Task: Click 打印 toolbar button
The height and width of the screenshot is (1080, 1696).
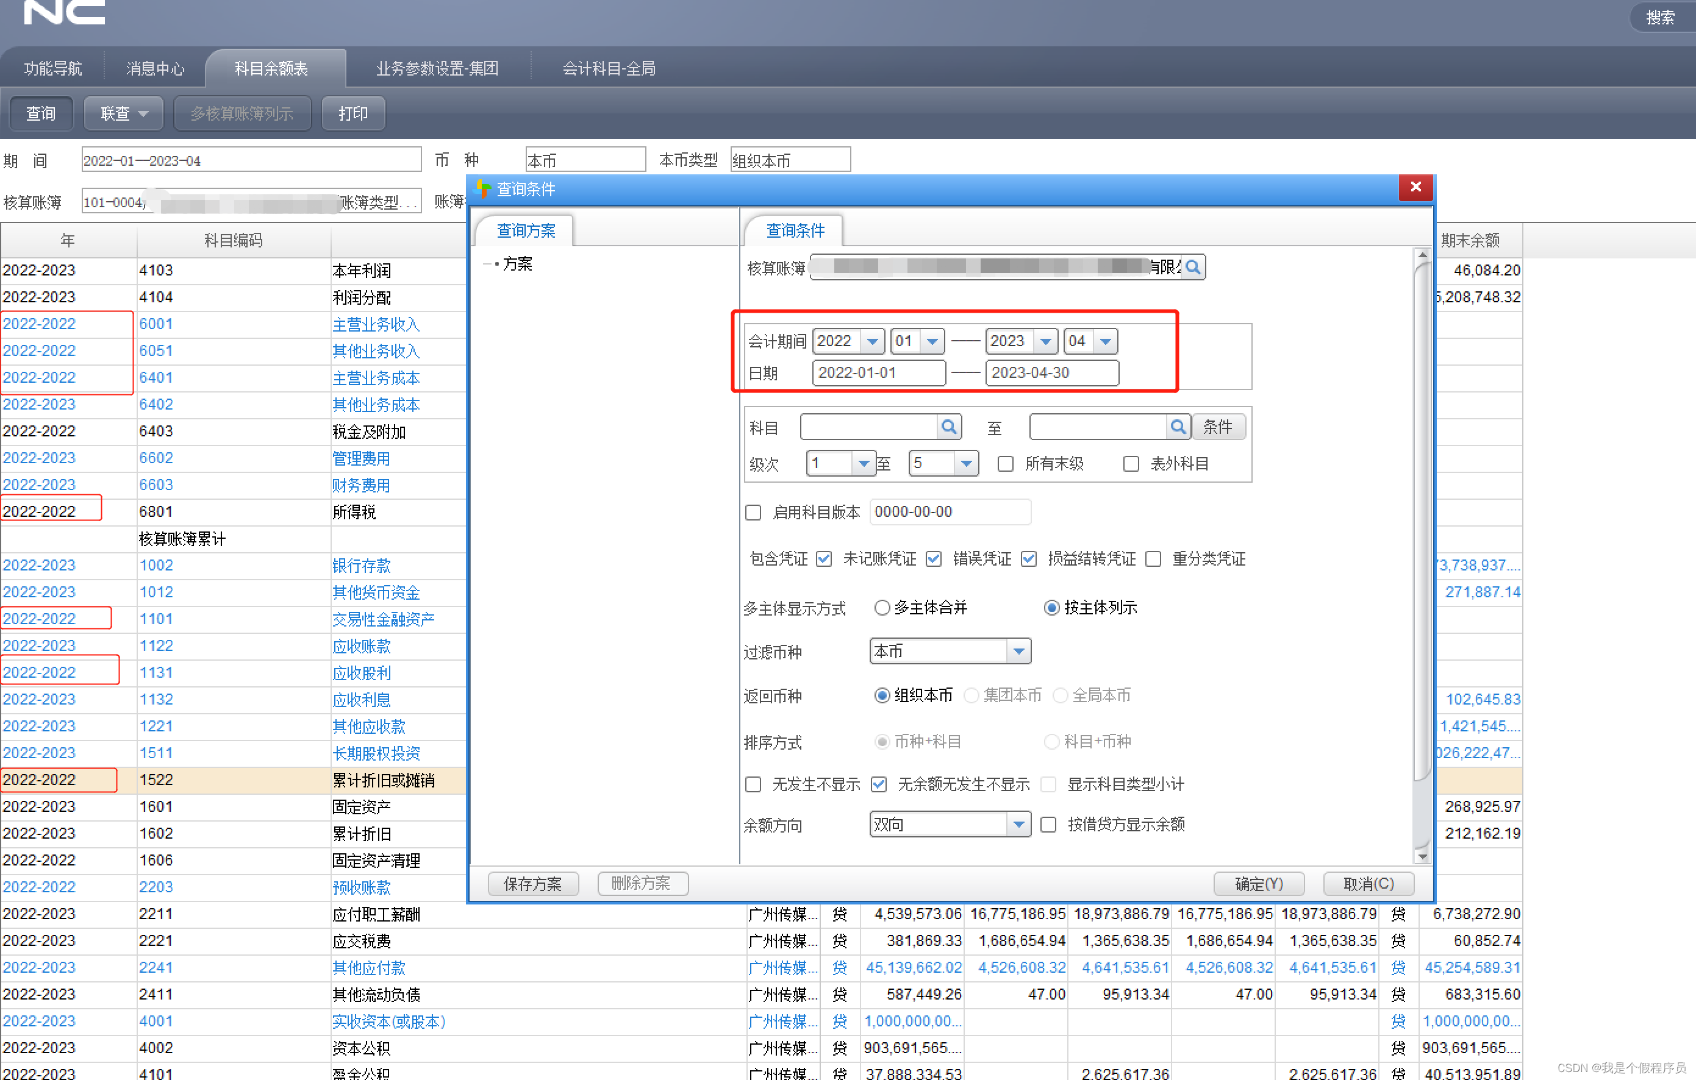Action: (353, 113)
